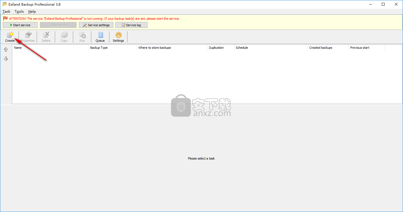This screenshot has height=212, width=403.
Task: Open the Settings gear toolbar icon
Action: point(118,37)
